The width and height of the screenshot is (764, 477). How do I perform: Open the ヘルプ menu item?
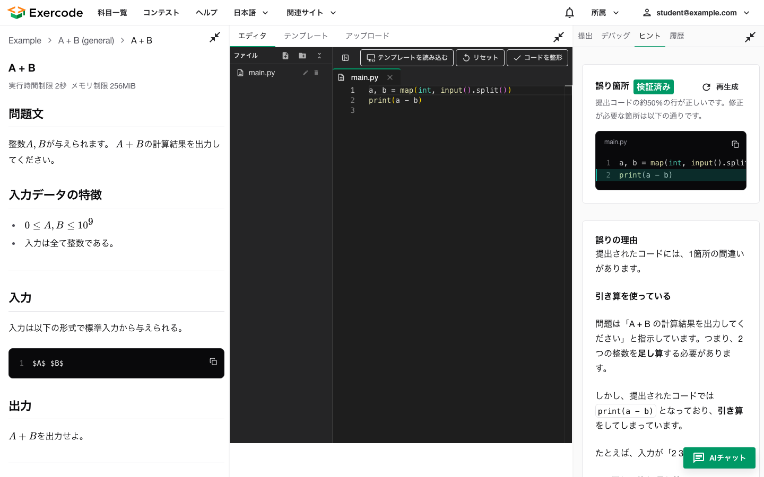[x=206, y=13]
